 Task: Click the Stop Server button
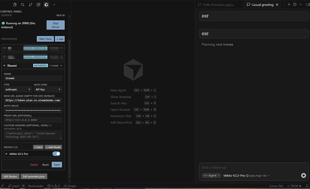(x=56, y=25)
